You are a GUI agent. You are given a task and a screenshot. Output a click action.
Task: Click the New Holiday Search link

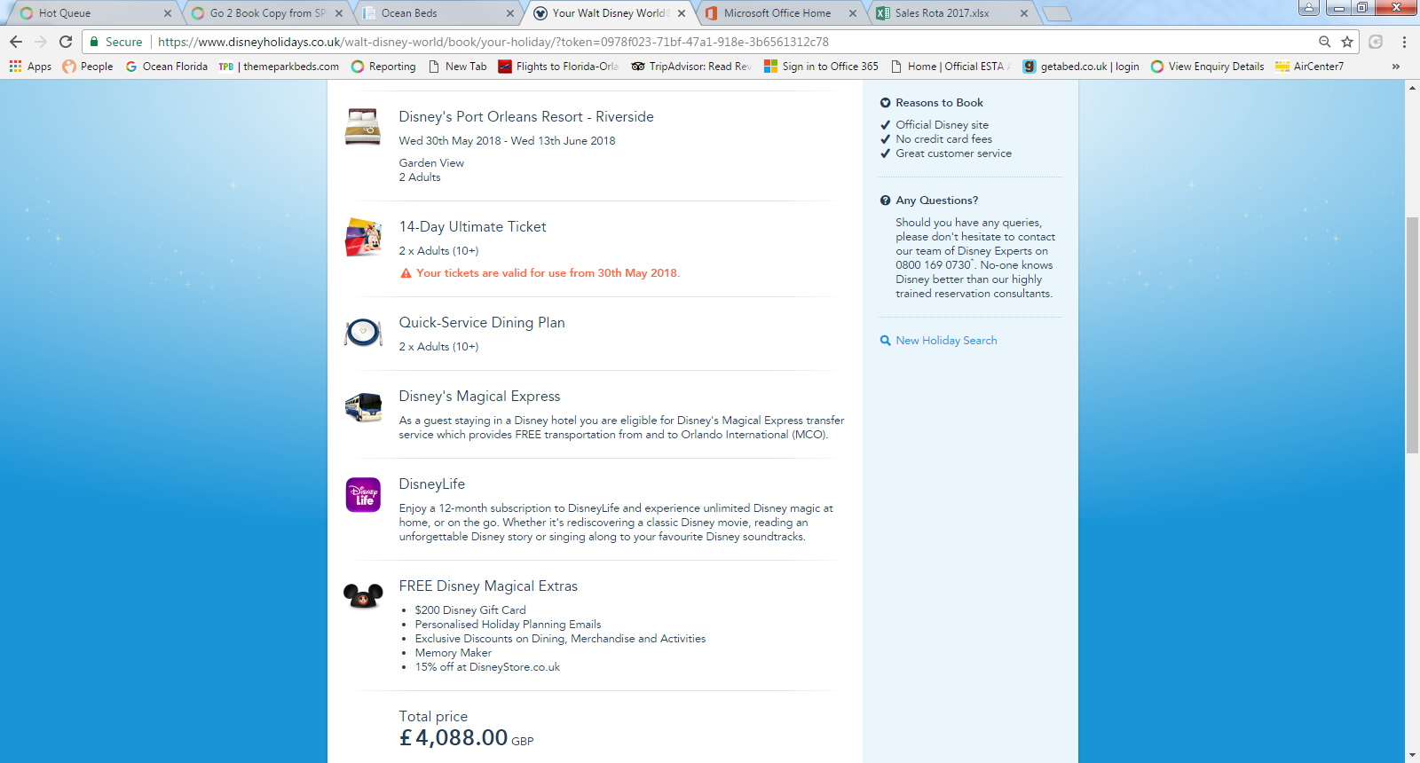pos(946,341)
